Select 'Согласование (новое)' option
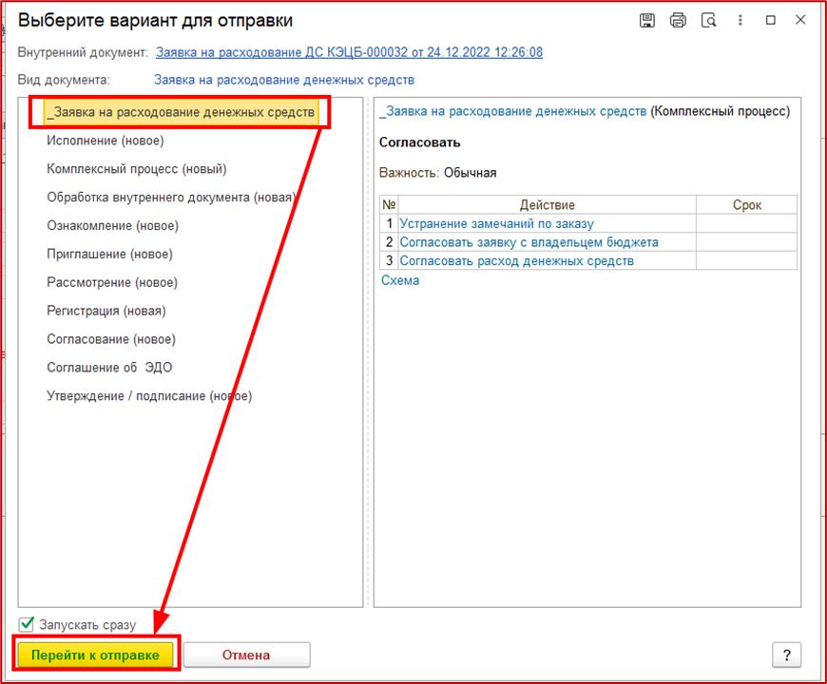Screen dimensions: 827x684 tap(111, 339)
